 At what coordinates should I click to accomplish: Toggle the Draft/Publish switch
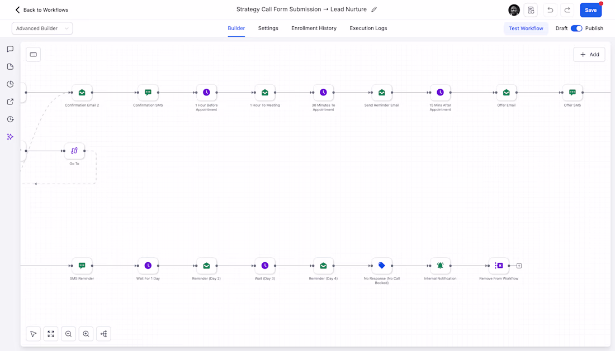(576, 28)
